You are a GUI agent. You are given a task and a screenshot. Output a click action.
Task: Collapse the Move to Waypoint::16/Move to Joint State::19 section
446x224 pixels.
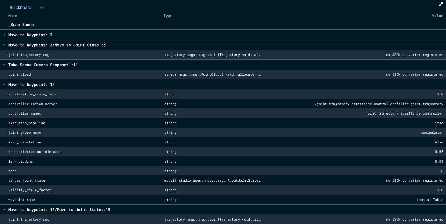[x=4, y=209]
